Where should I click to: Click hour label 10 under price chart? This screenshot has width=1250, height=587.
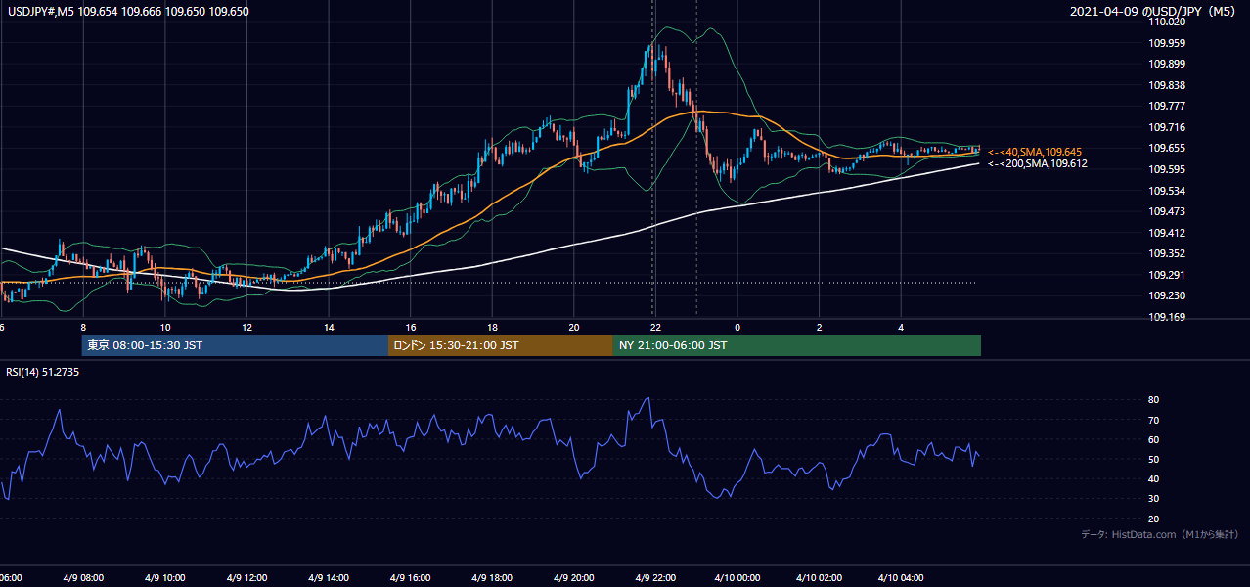pyautogui.click(x=165, y=327)
